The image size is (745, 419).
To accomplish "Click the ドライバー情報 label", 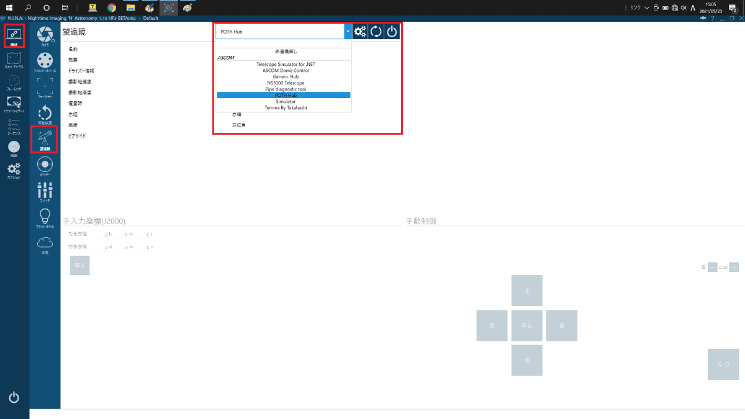I will [x=81, y=71].
